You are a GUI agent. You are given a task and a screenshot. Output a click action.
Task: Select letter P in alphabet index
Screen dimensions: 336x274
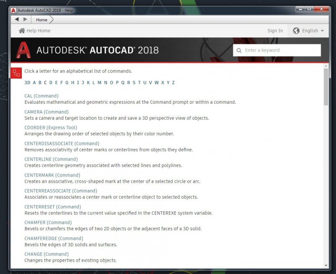pyautogui.click(x=117, y=82)
